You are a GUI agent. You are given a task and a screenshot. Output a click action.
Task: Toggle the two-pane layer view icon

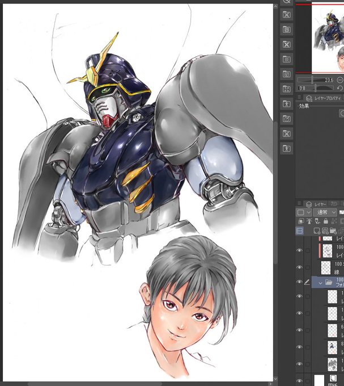tap(300, 231)
